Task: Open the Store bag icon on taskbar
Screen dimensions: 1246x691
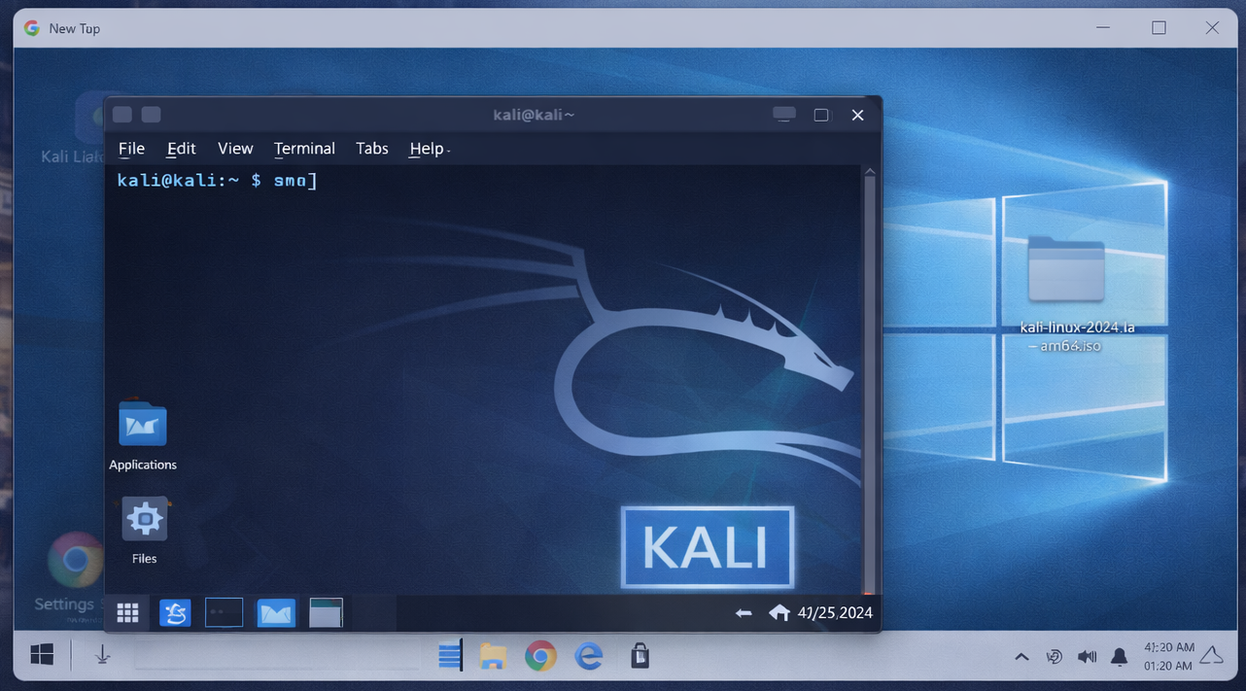Action: pos(640,657)
